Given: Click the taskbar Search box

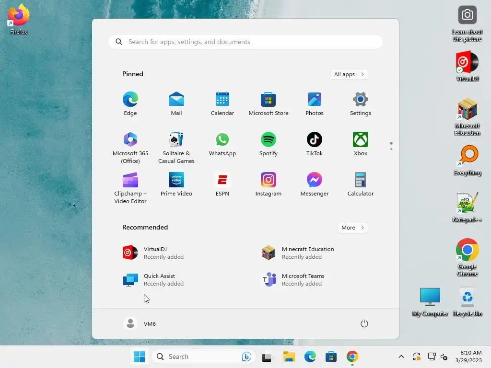Looking at the screenshot, I should (x=203, y=356).
